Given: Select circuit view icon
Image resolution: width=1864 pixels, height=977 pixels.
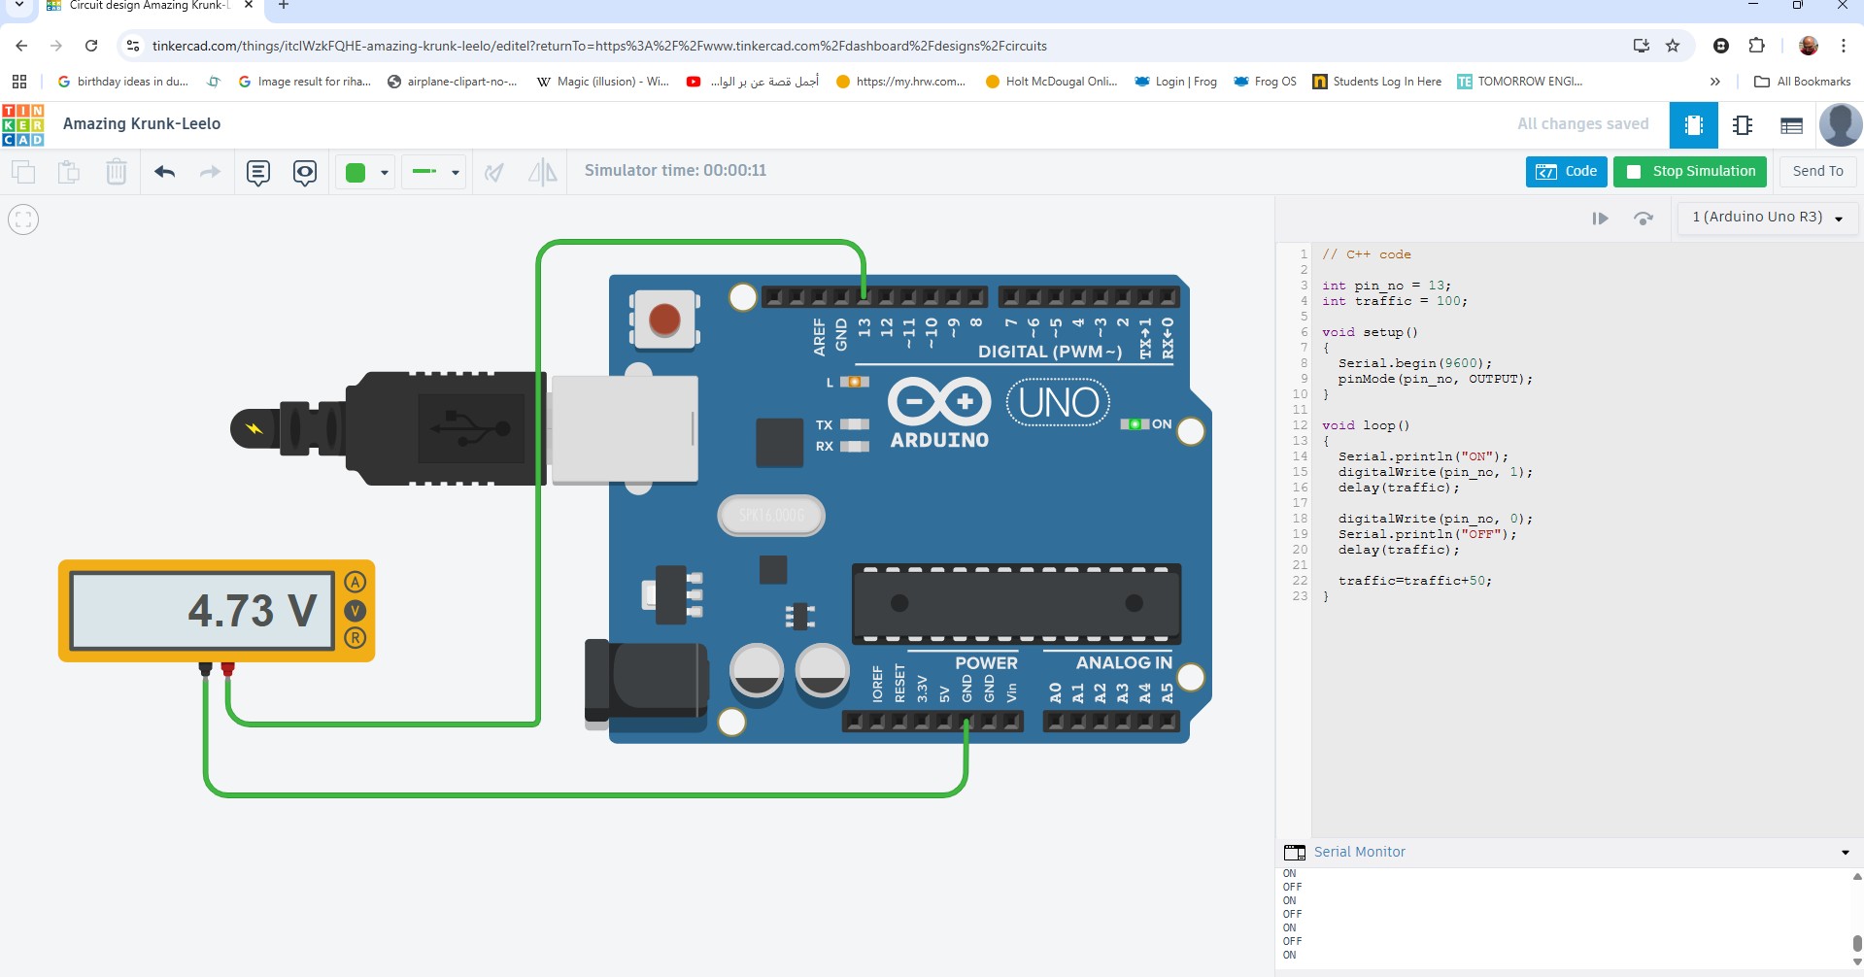Looking at the screenshot, I should pos(1694,125).
